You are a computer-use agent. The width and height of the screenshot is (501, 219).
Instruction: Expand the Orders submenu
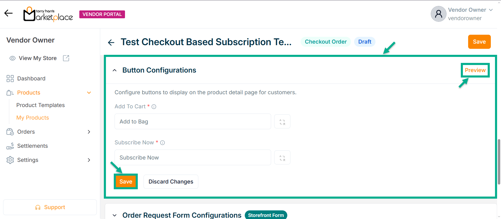click(89, 132)
